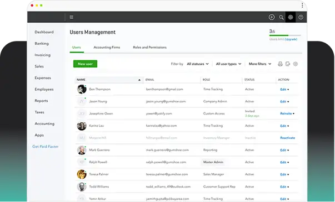Image resolution: width=335 pixels, height=202 pixels.
Task: Open the All statuses filter dropdown
Action: click(198, 64)
